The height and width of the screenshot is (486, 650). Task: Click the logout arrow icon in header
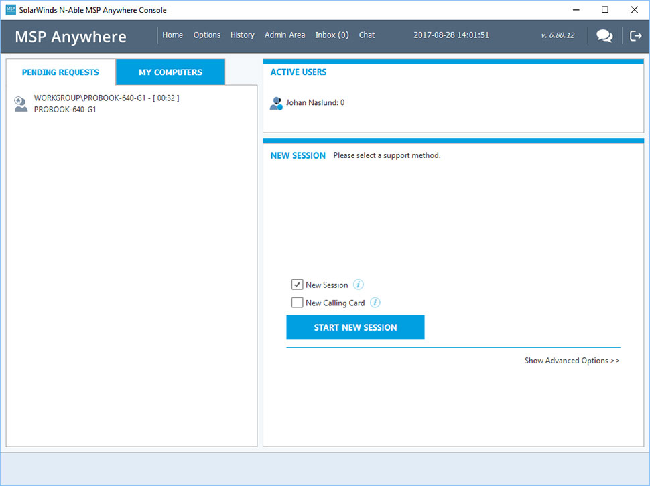(635, 36)
